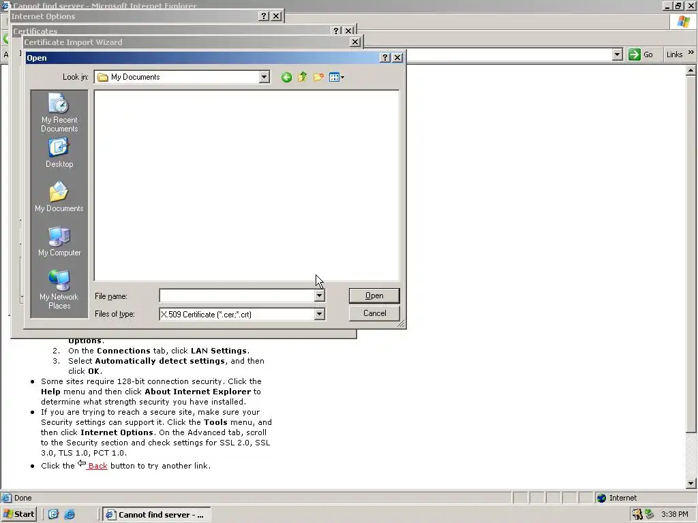Browse My Network Places in places bar
The image size is (698, 523).
59,289
